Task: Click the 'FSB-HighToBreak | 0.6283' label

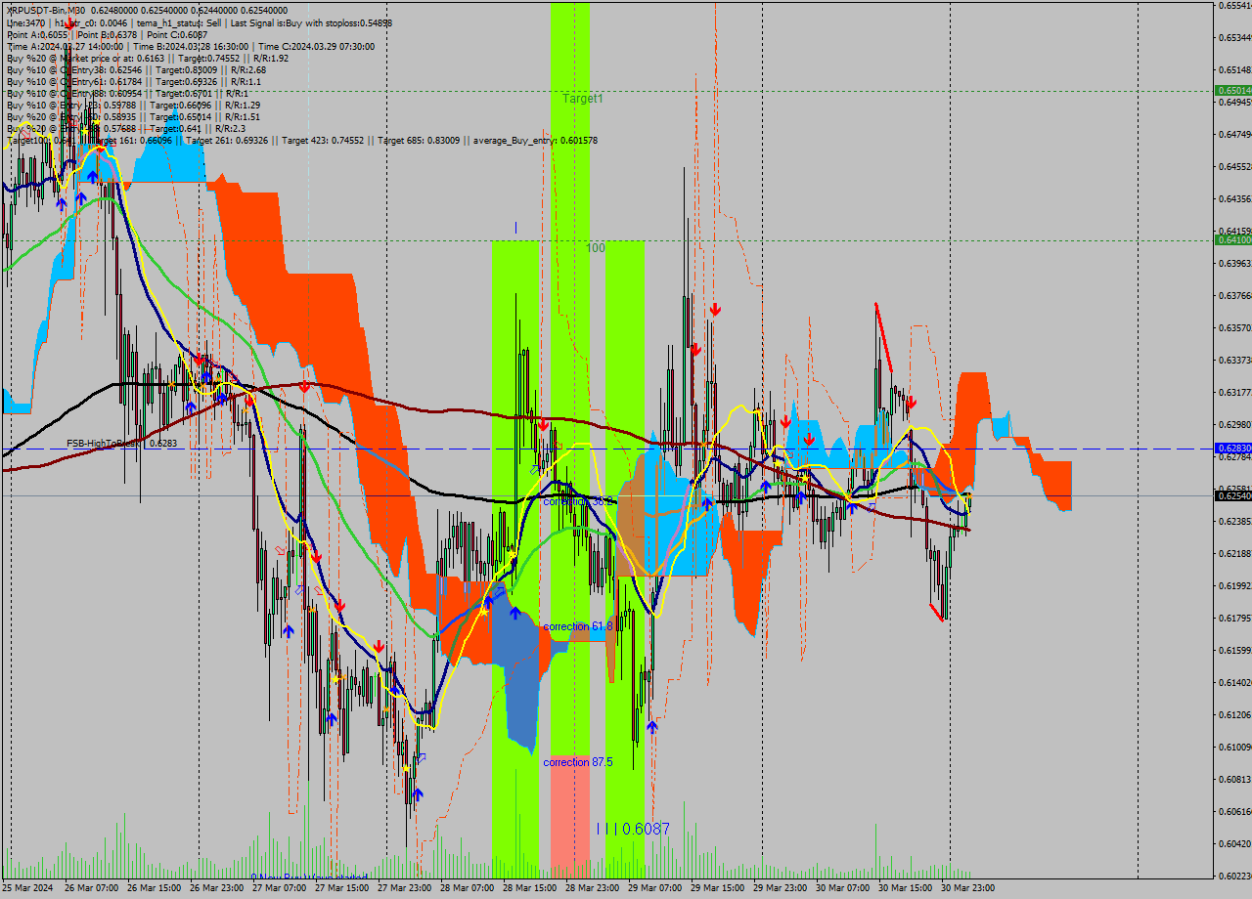Action: [122, 443]
